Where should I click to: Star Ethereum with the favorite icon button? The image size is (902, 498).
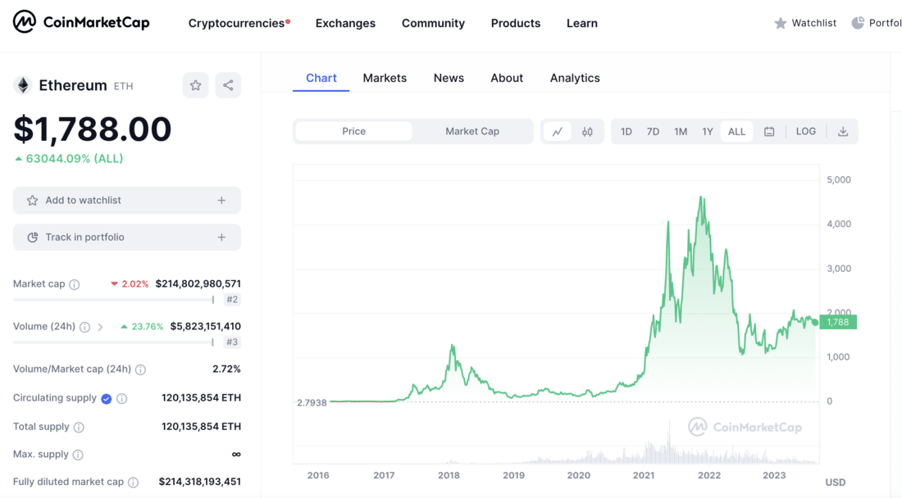point(196,85)
